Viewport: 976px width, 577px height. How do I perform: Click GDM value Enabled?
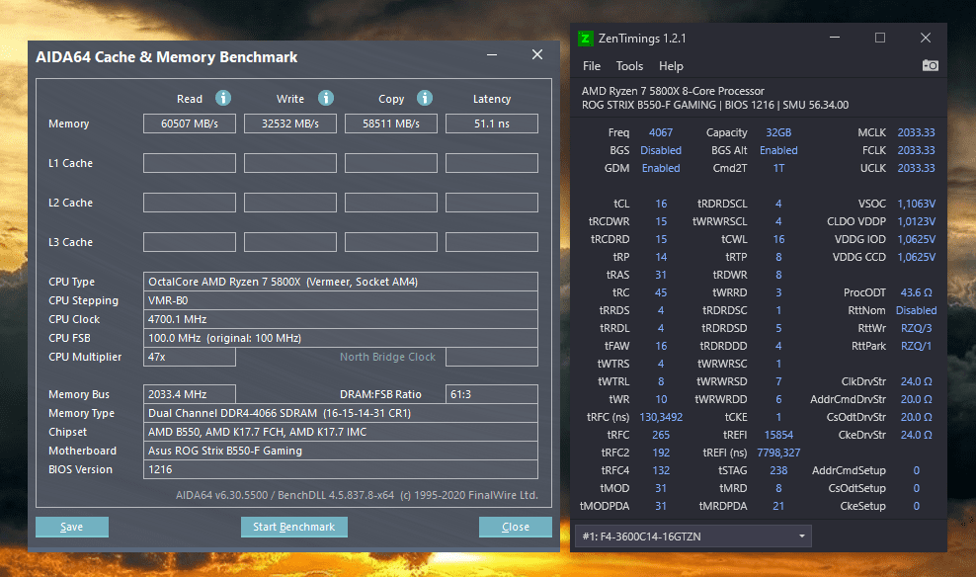pos(661,168)
